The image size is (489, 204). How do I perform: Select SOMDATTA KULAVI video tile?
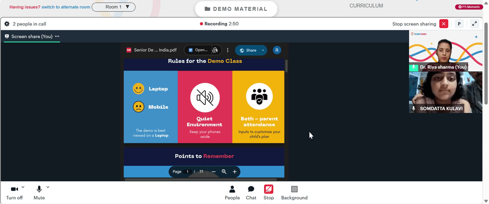pos(445,92)
